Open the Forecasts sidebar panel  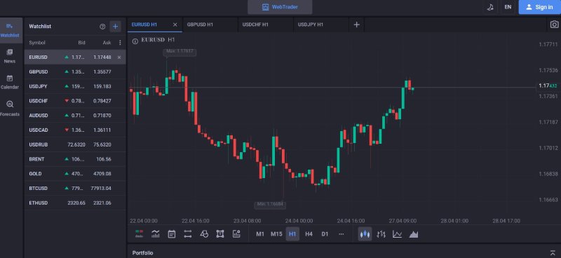point(10,109)
